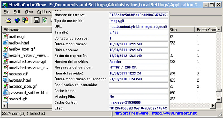The width and height of the screenshot is (223, 118).
Task: Click the MozillaCacheView icon in title bar
Action: click(5, 5)
